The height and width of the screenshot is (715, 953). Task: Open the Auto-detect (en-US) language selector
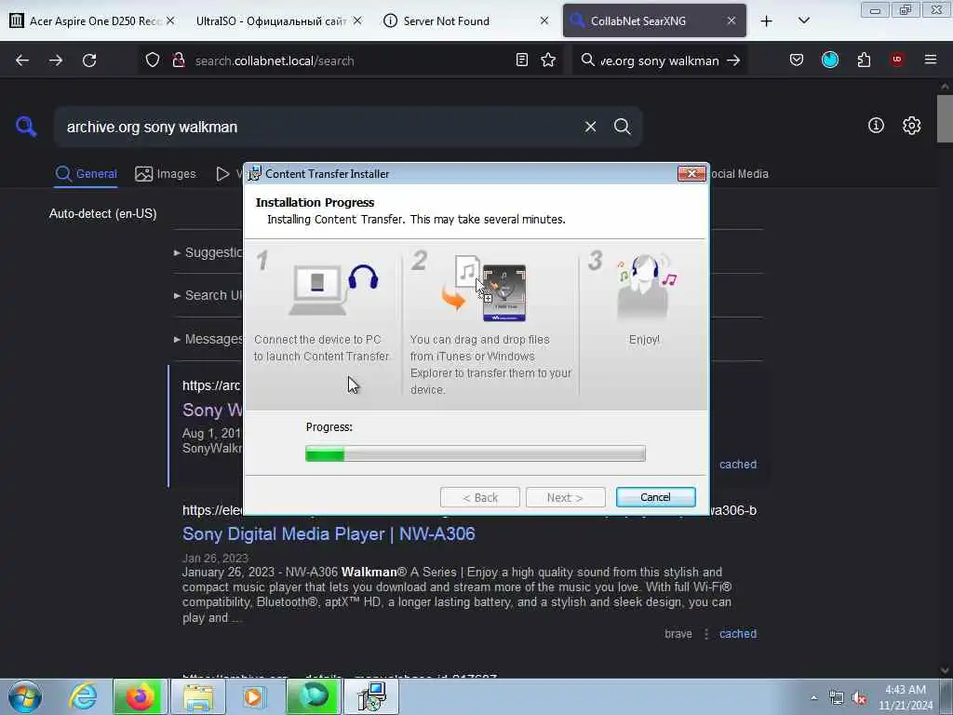[x=102, y=214]
